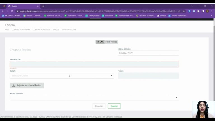The image size is (215, 121).
Task: Click the Valor input field
Action: coord(148,76)
